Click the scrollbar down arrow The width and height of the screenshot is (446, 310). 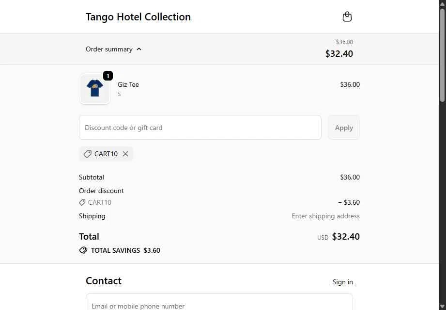coord(442,306)
